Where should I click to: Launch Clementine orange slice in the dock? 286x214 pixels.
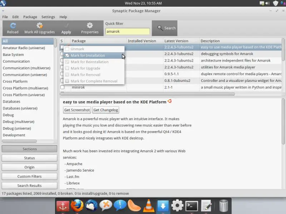tap(134, 206)
